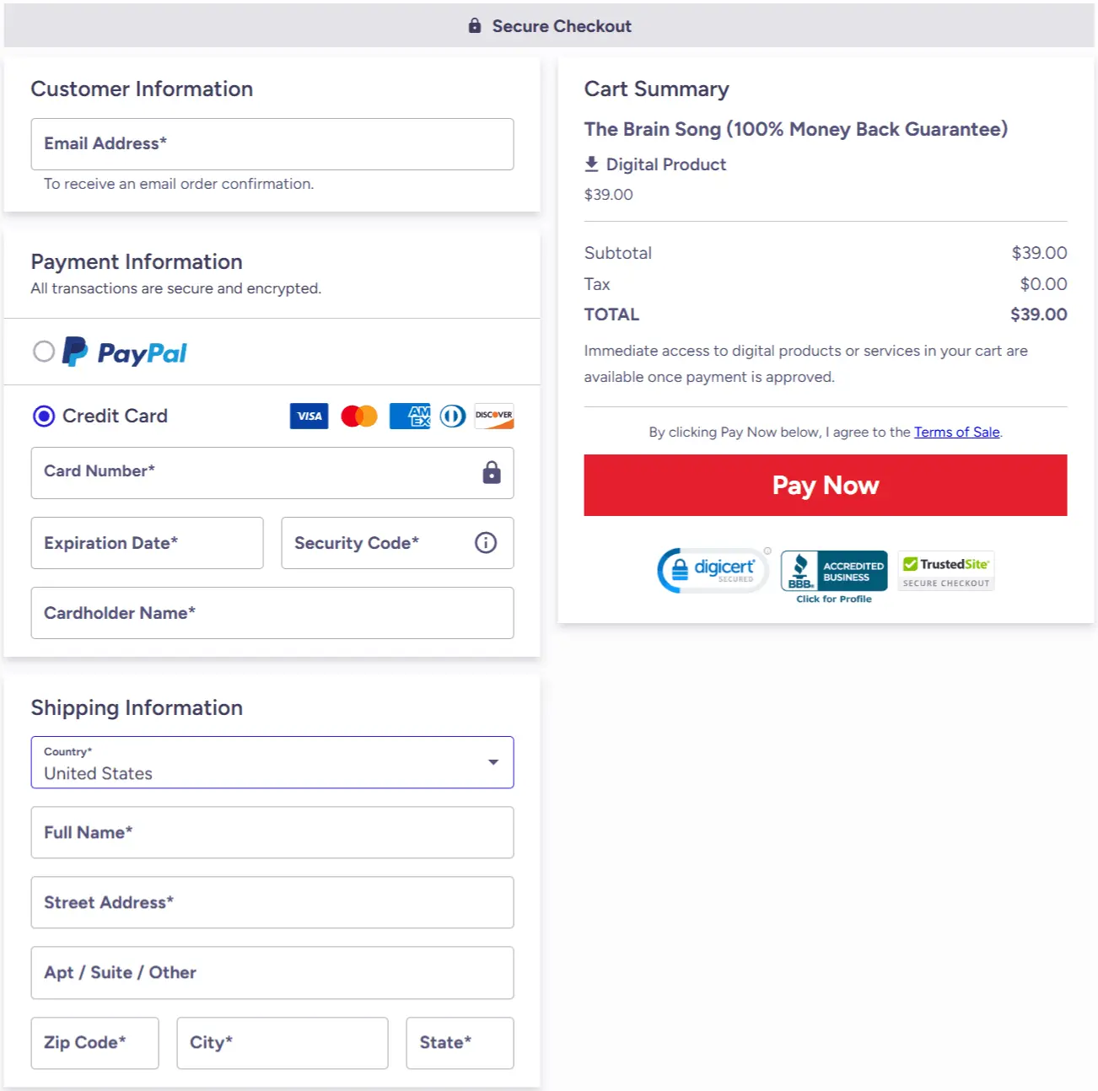The image size is (1098, 1091).
Task: Open the State field selector
Action: (460, 1043)
